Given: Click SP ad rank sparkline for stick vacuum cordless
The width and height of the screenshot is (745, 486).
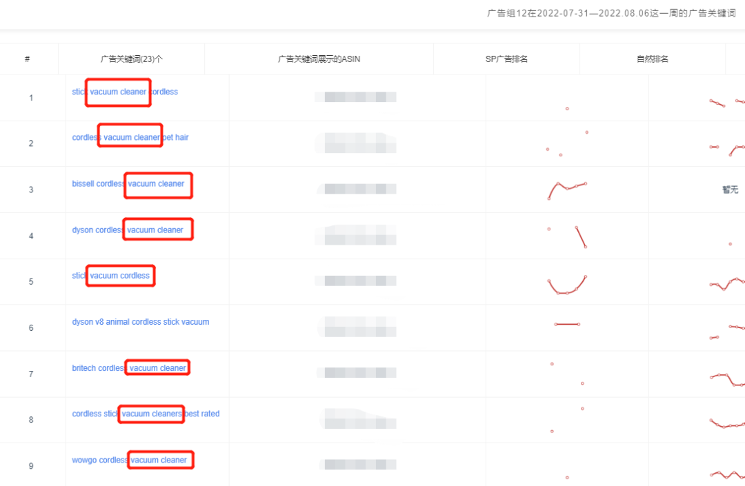Looking at the screenshot, I should tap(567, 285).
